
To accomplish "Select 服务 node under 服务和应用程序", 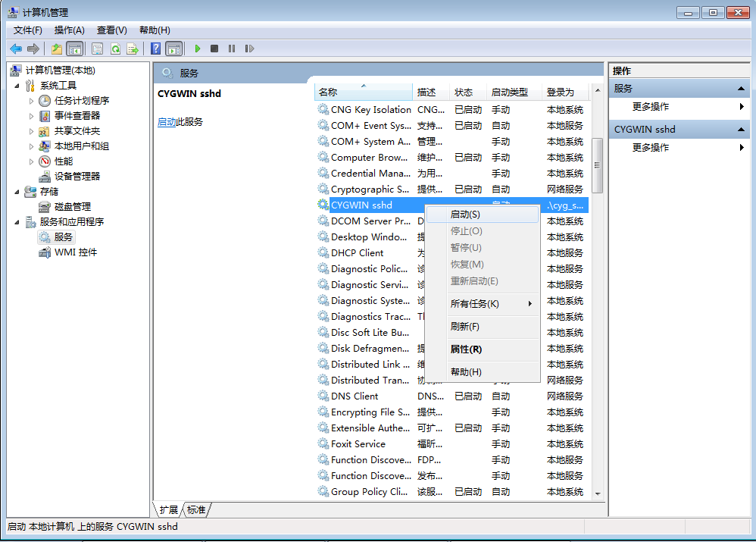I will (63, 237).
